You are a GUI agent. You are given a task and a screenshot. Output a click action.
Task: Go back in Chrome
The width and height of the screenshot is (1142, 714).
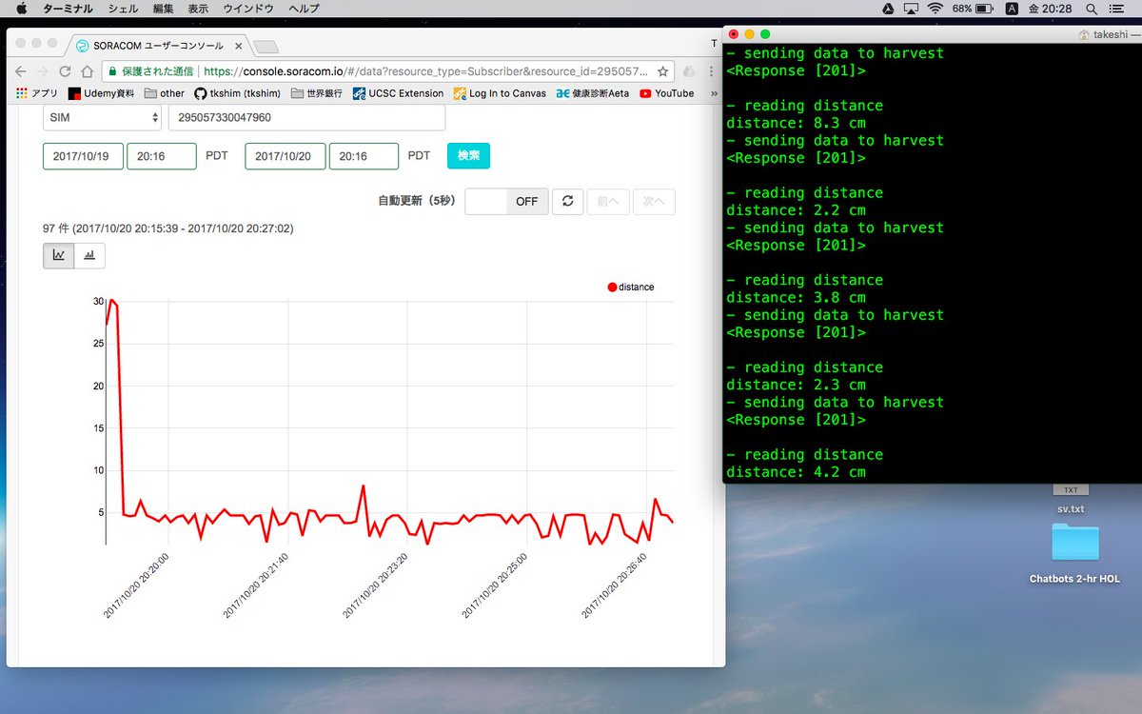21,71
